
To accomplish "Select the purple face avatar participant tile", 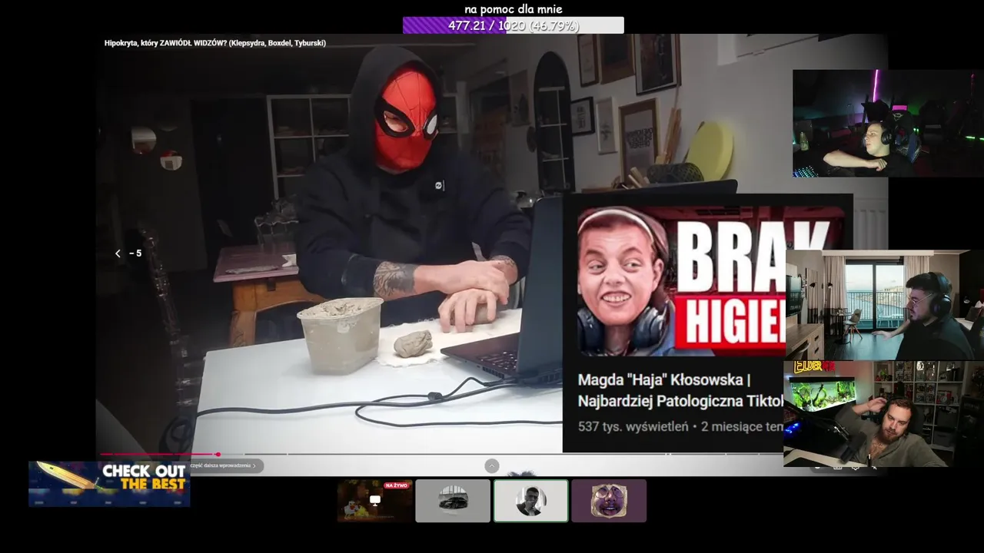I will 609,501.
